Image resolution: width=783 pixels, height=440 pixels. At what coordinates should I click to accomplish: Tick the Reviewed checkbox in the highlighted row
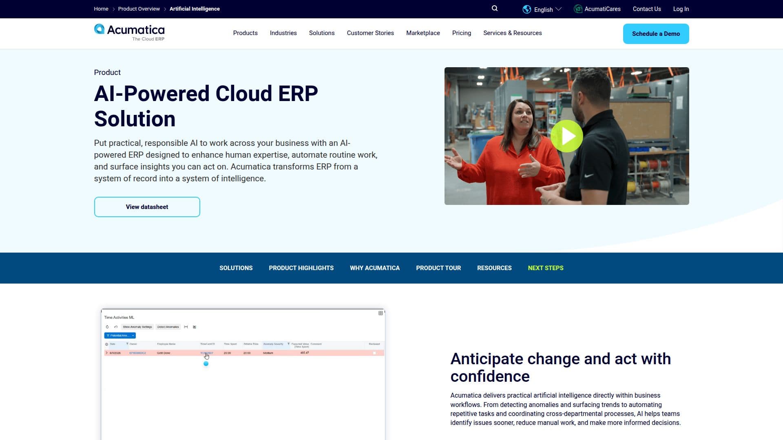[x=374, y=353]
